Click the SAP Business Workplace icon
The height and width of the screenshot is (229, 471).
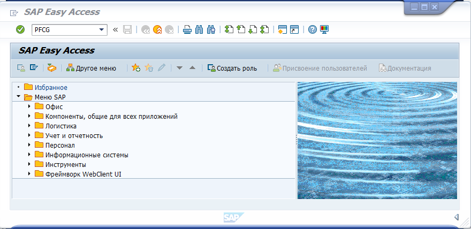coord(51,68)
